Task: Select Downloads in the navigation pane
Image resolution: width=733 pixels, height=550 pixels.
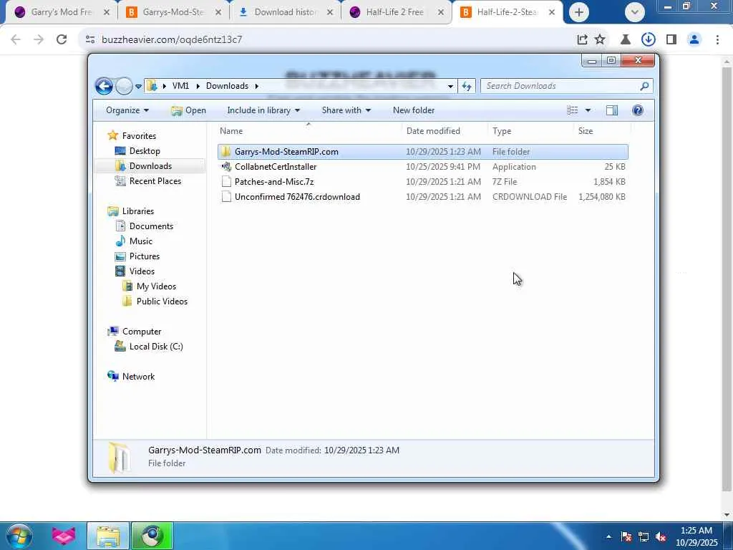Action: [150, 166]
